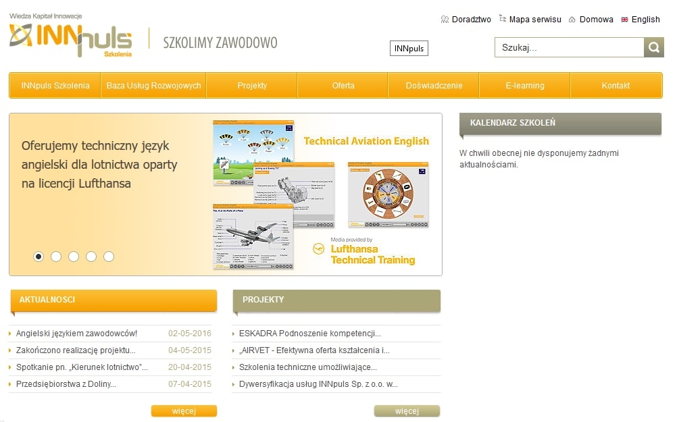Click więcej button under Projekty
The width and height of the screenshot is (677, 422).
[x=407, y=411]
